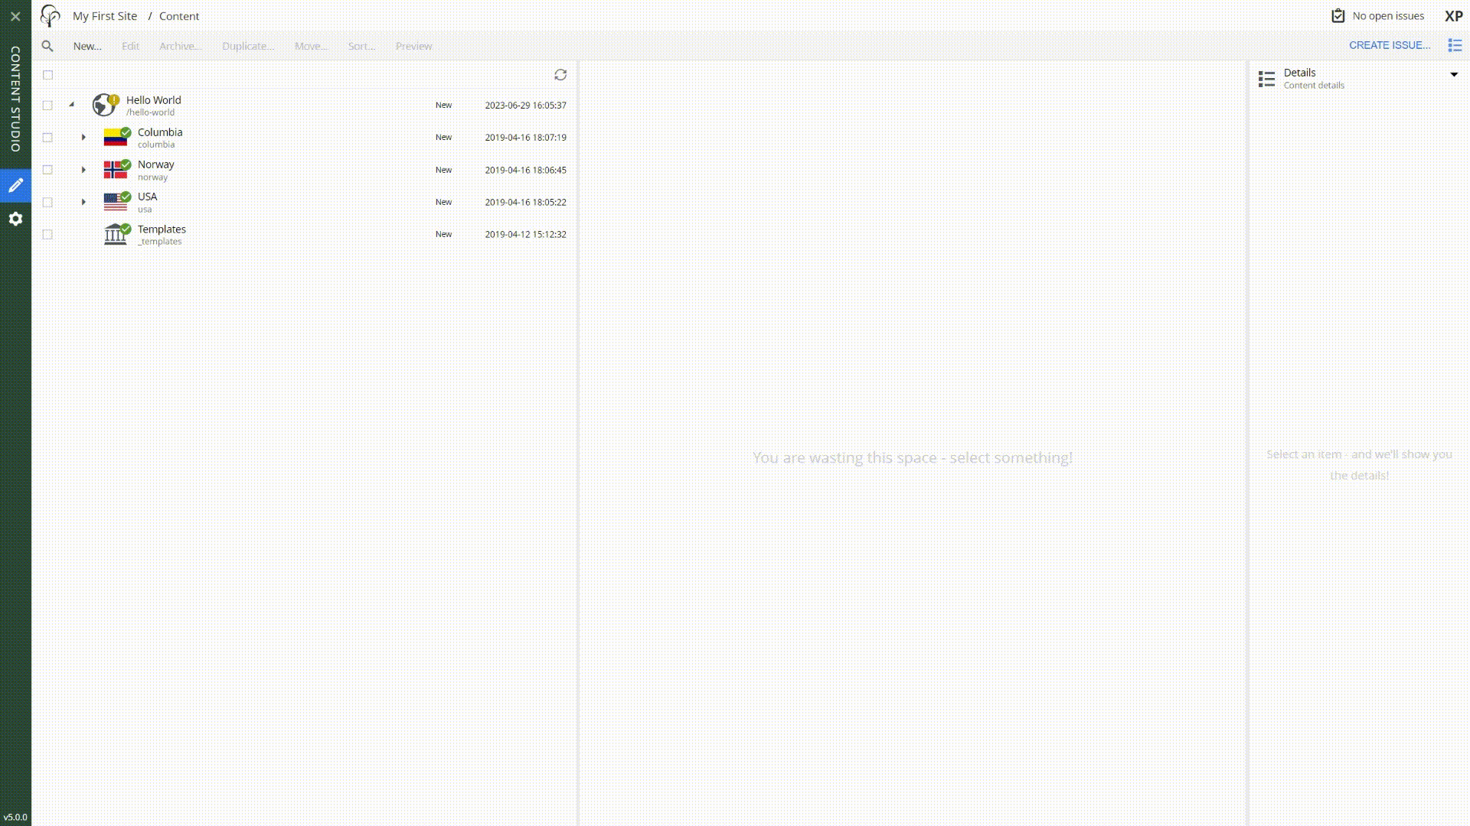This screenshot has height=826, width=1470.
Task: Expand the Hello World tree item
Action: tap(70, 105)
